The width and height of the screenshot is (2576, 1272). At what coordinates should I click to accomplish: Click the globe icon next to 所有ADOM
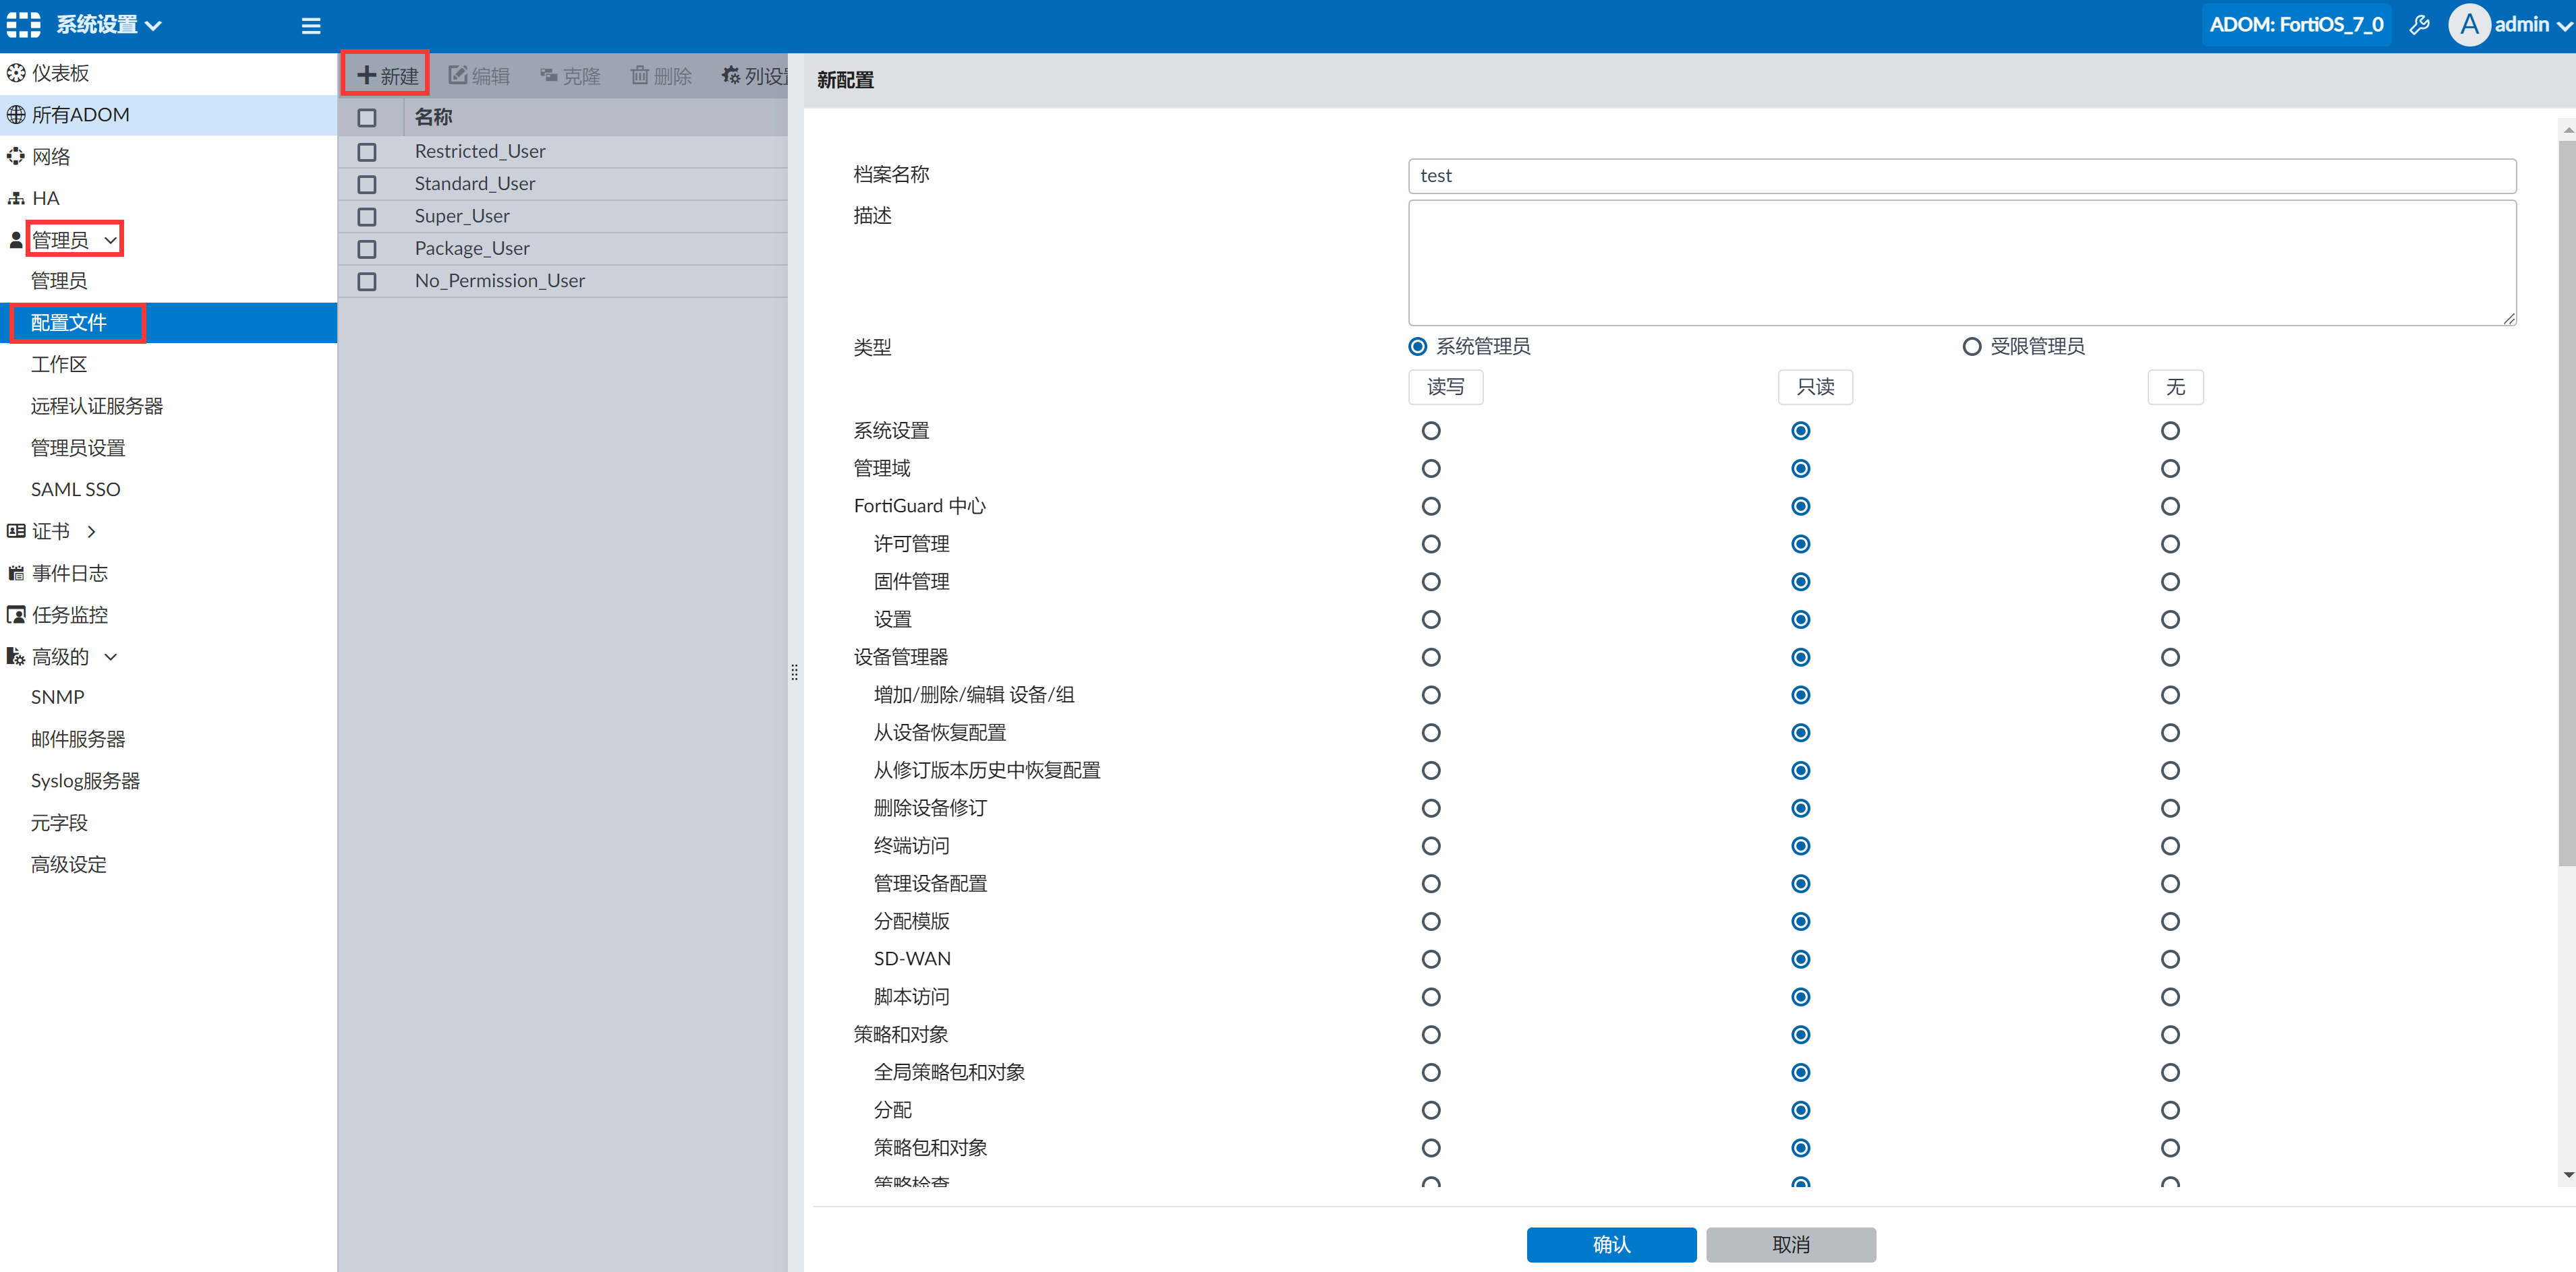coord(16,115)
